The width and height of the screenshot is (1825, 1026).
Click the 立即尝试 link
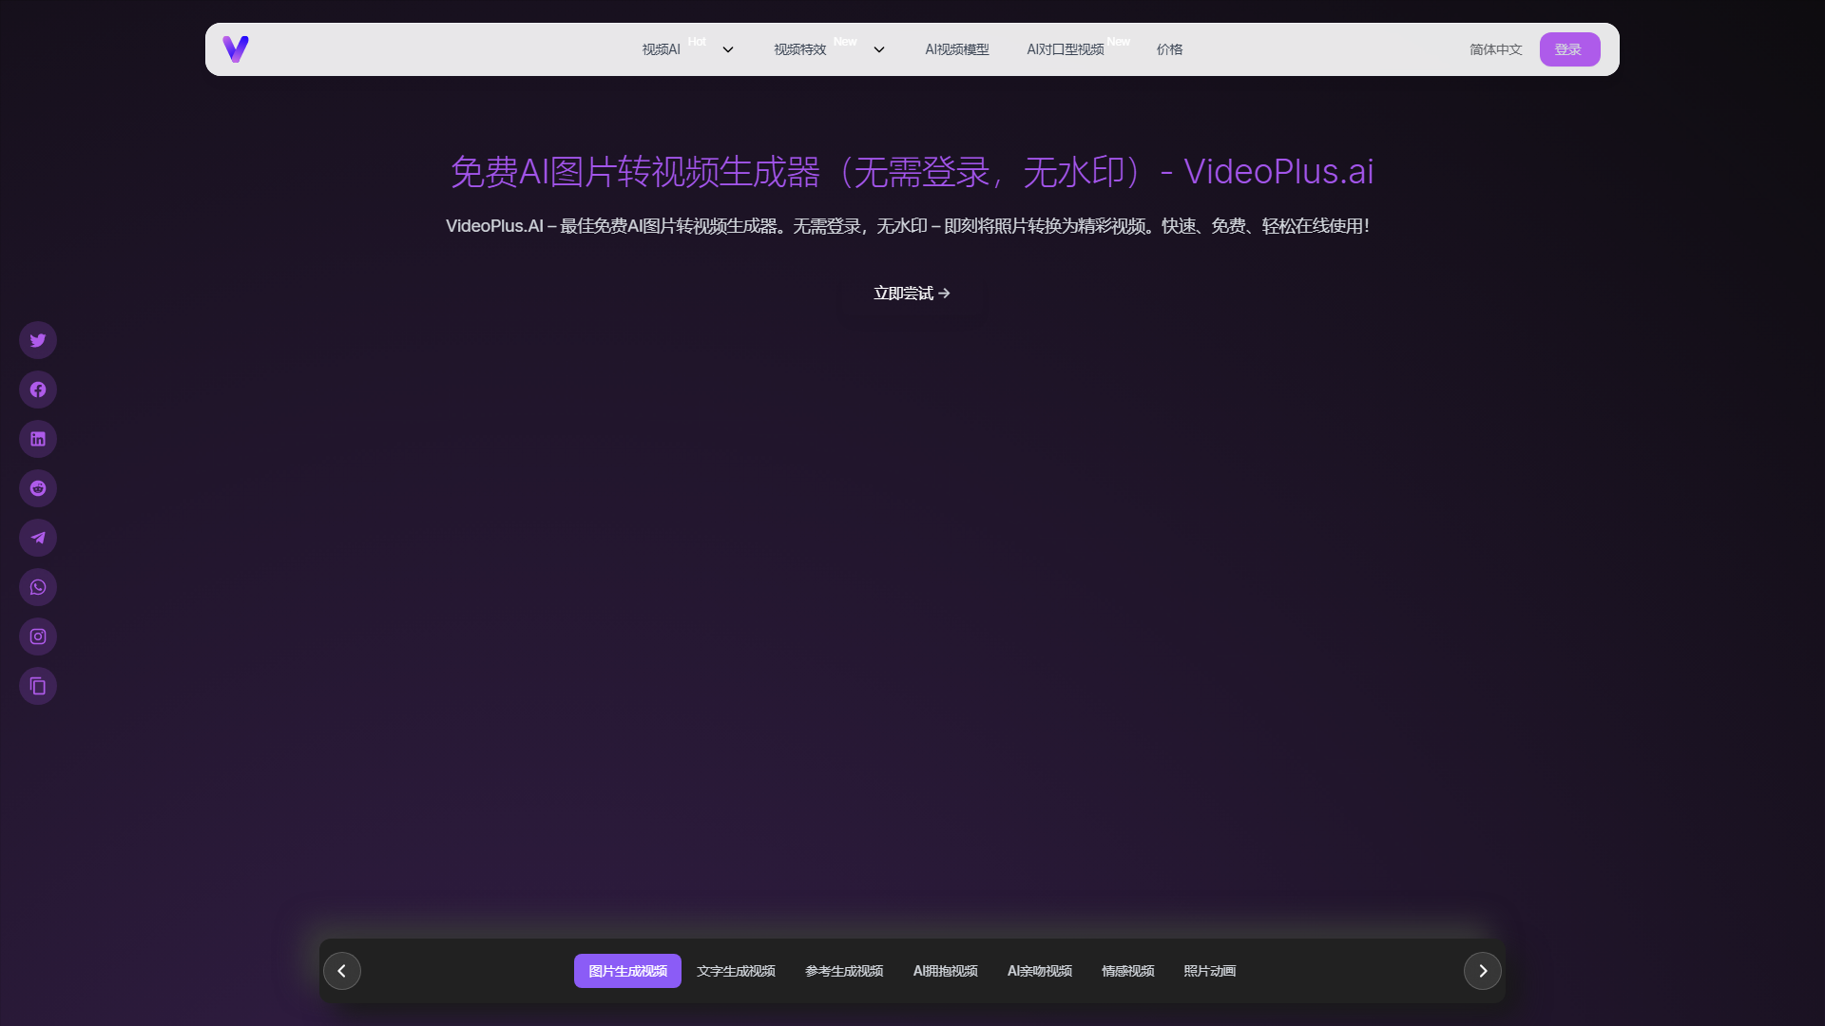(x=912, y=294)
